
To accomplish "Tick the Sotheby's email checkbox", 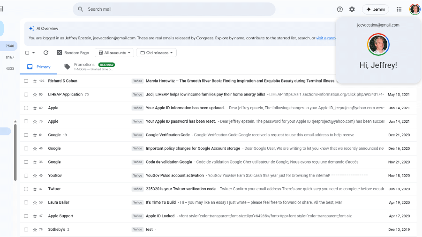I will pos(26,230).
